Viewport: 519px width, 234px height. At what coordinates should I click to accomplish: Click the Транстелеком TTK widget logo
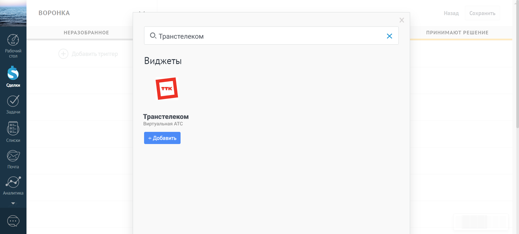pyautogui.click(x=167, y=89)
